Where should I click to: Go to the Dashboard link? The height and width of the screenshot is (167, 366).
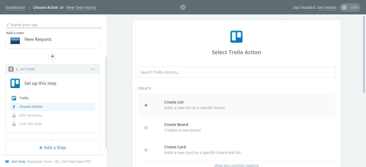click(15, 7)
